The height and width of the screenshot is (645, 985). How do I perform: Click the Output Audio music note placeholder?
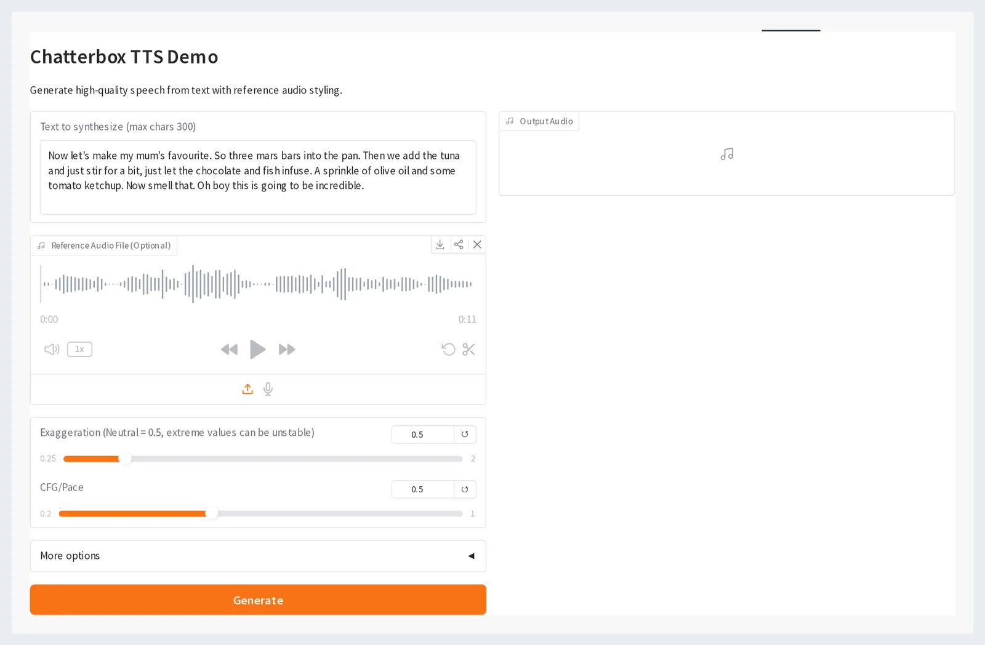point(727,154)
